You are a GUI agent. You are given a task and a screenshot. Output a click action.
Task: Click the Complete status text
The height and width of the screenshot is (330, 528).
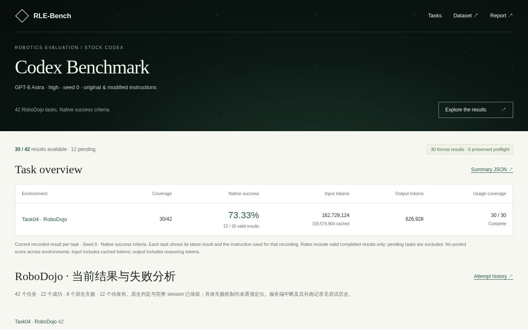click(497, 224)
